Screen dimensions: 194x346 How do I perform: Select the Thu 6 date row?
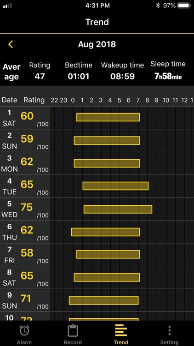[x=97, y=232]
